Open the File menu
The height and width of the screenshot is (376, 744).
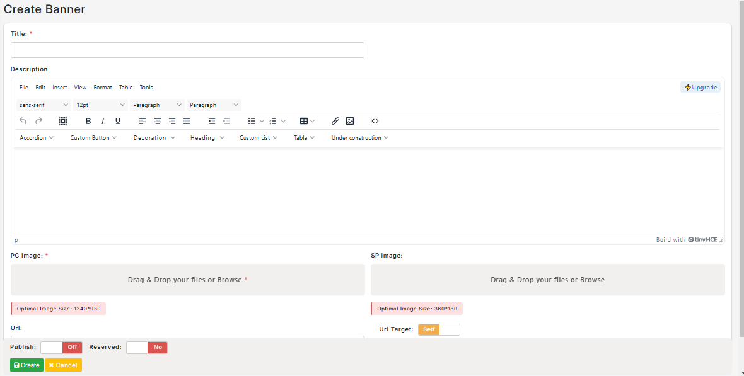(x=24, y=88)
